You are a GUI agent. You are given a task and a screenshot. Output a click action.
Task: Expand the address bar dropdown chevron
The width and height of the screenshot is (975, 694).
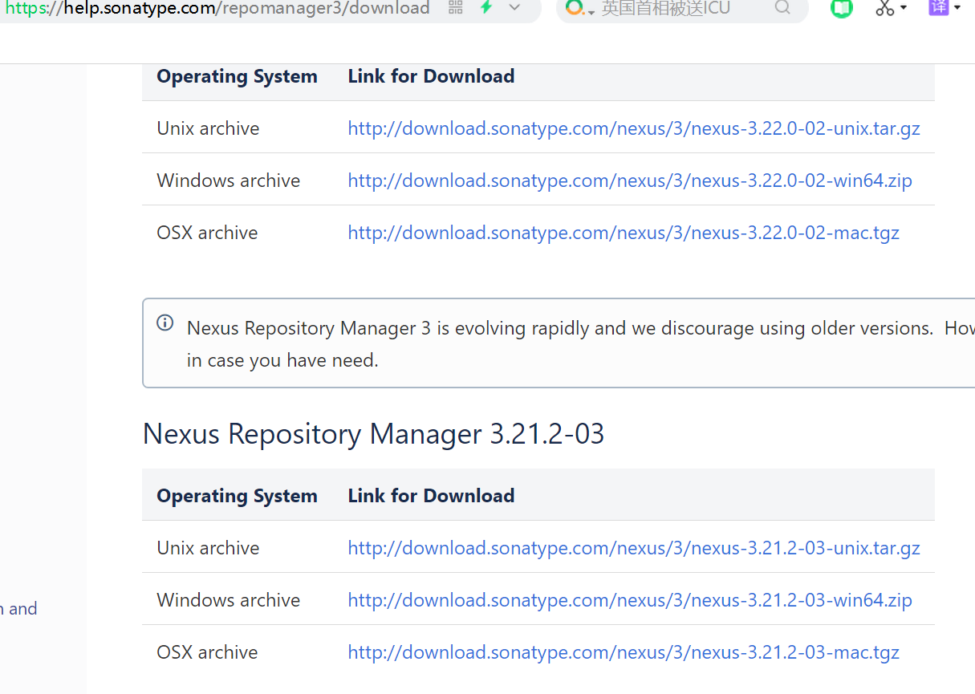click(x=515, y=8)
